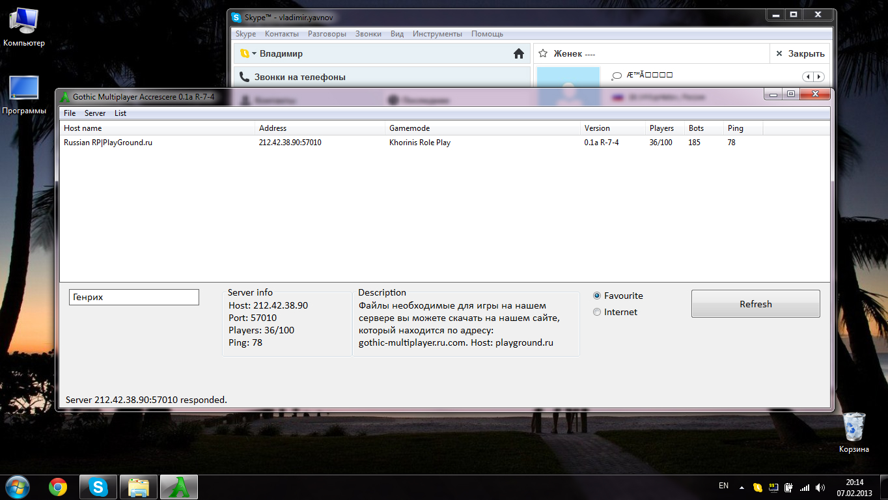
Task: Sort server list by Players column
Action: coord(665,128)
